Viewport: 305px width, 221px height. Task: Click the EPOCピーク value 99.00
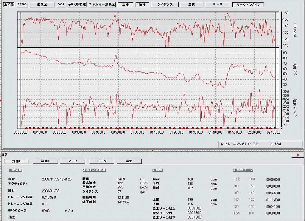pyautogui.click(x=46, y=211)
